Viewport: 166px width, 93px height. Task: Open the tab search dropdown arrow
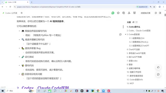click(2, 2)
